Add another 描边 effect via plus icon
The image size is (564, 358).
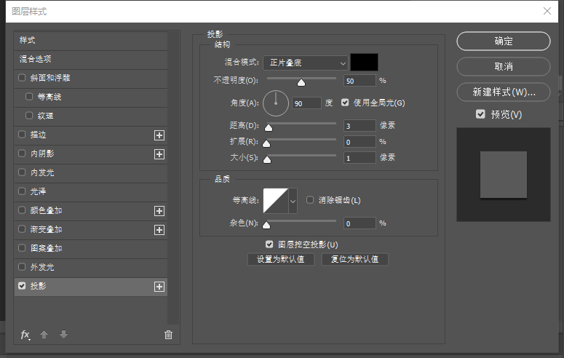tap(159, 135)
